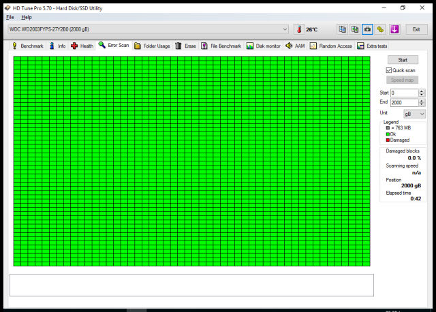Click the copy info to clipboard icon

coord(343,29)
